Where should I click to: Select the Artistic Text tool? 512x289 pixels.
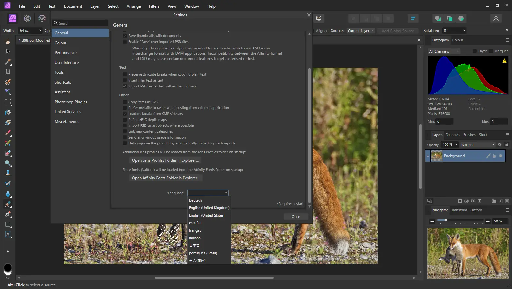pos(8,235)
